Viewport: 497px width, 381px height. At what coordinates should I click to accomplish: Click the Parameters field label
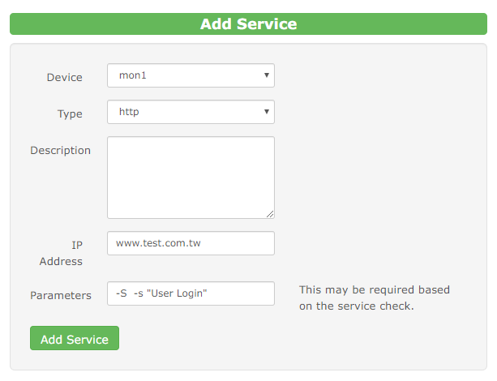(61, 295)
